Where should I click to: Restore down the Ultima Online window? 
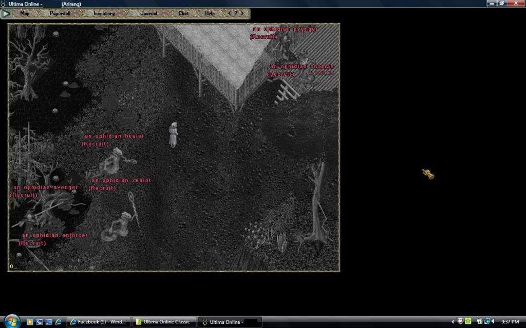[501, 4]
